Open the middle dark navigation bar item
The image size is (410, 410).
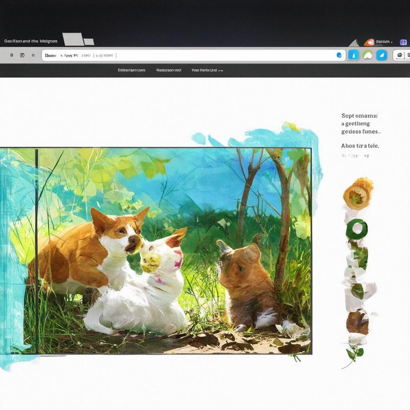169,70
